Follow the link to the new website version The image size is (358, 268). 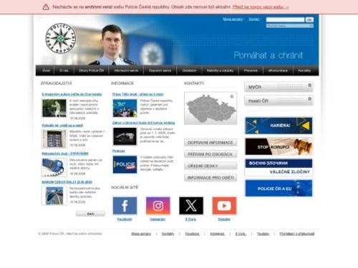261,7
